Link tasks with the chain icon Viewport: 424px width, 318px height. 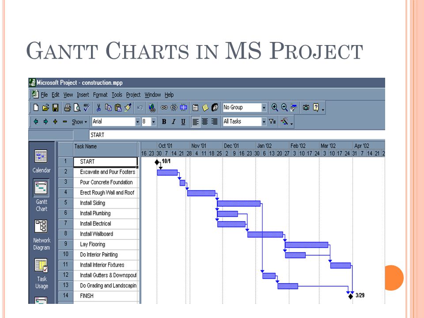pos(164,108)
